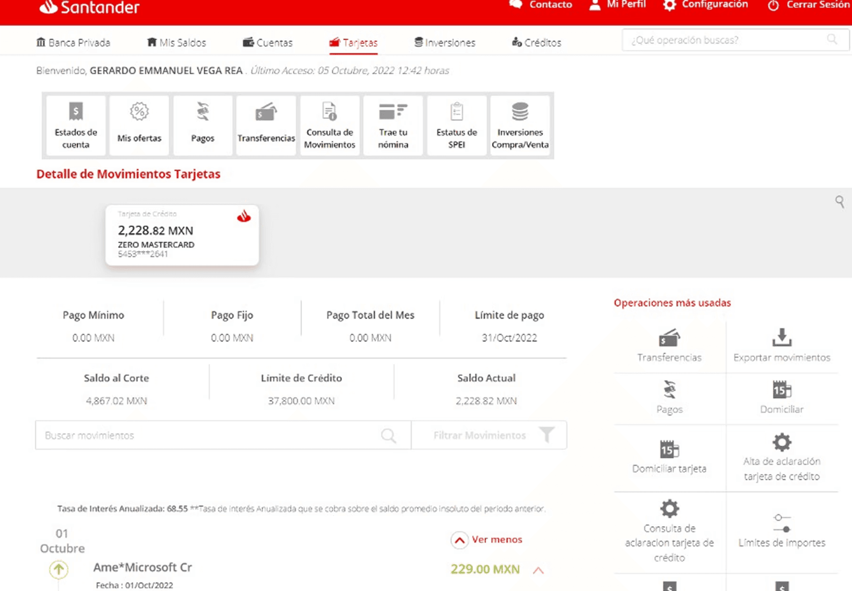Click the 229.00 MXN amount

pyautogui.click(x=485, y=569)
